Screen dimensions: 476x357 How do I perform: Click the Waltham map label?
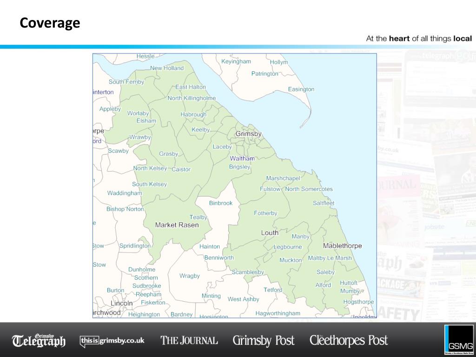click(x=242, y=159)
